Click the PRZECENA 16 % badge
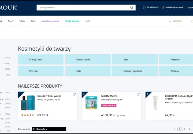 pyautogui.click(x=109, y=105)
